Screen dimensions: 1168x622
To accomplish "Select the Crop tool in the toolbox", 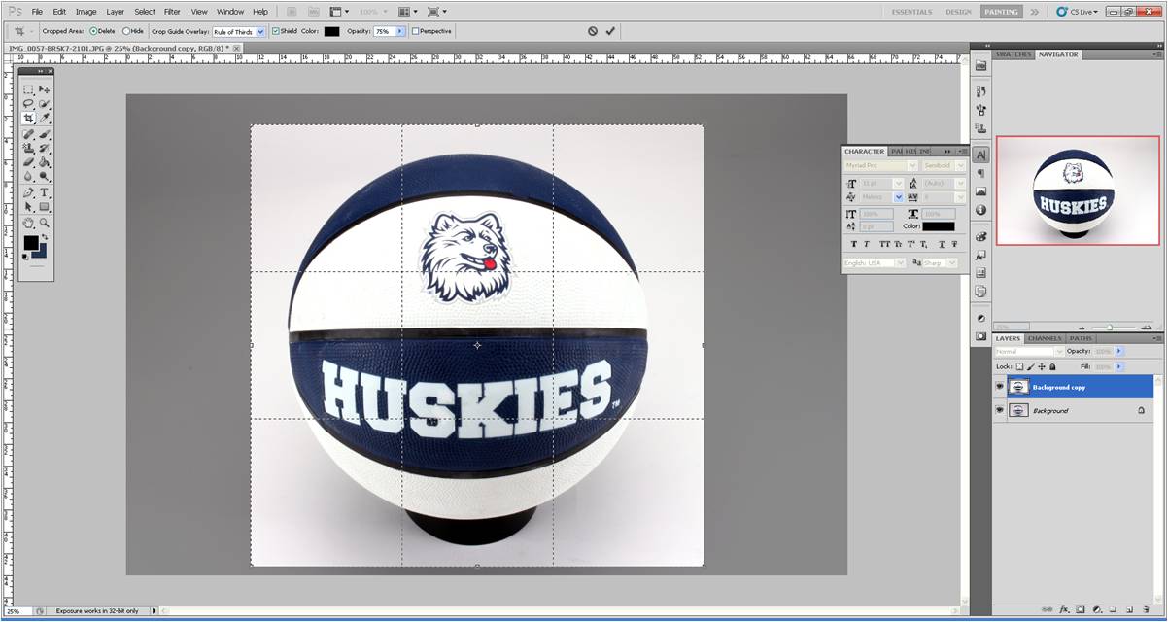I will 28,119.
